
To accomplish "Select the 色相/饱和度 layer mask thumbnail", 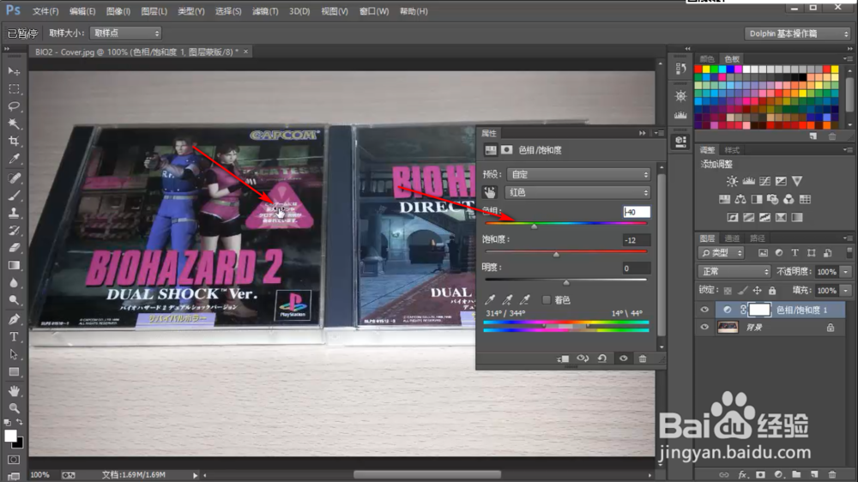I will (x=759, y=310).
